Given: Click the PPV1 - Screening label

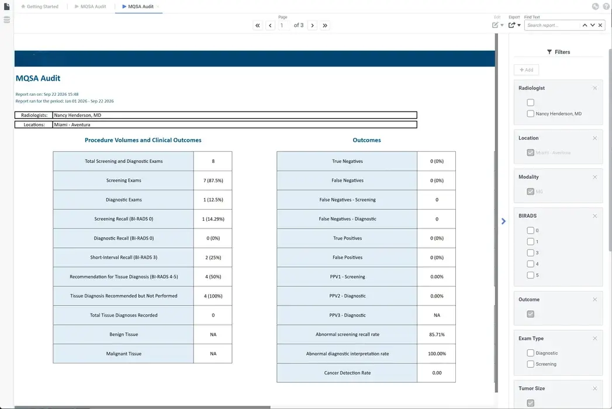Looking at the screenshot, I should click(347, 277).
